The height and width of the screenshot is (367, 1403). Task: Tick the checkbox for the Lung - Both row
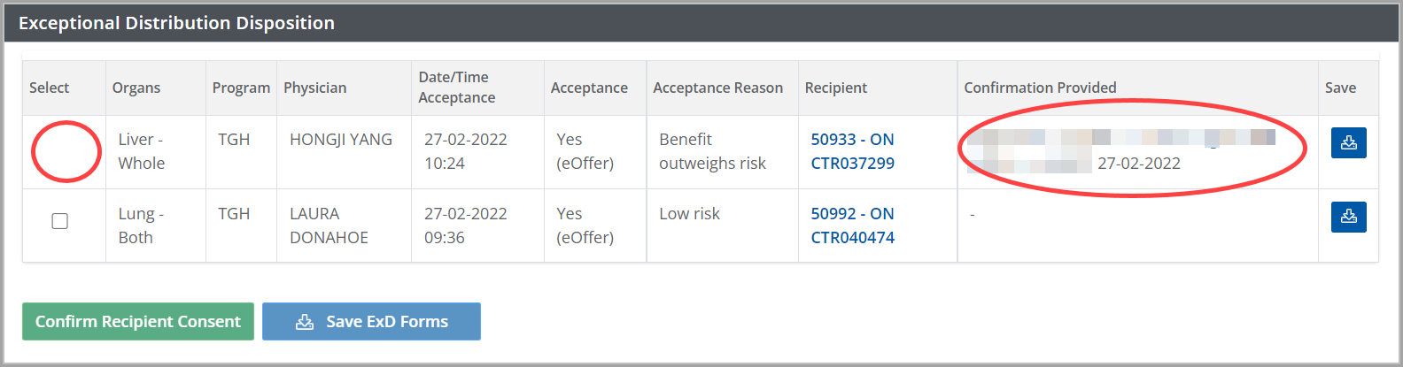coord(60,221)
